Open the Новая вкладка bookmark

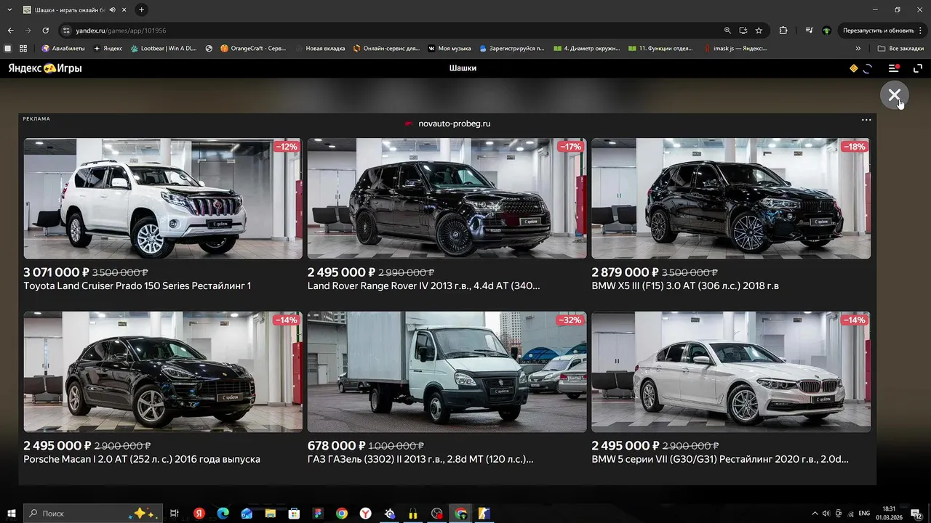(x=319, y=49)
